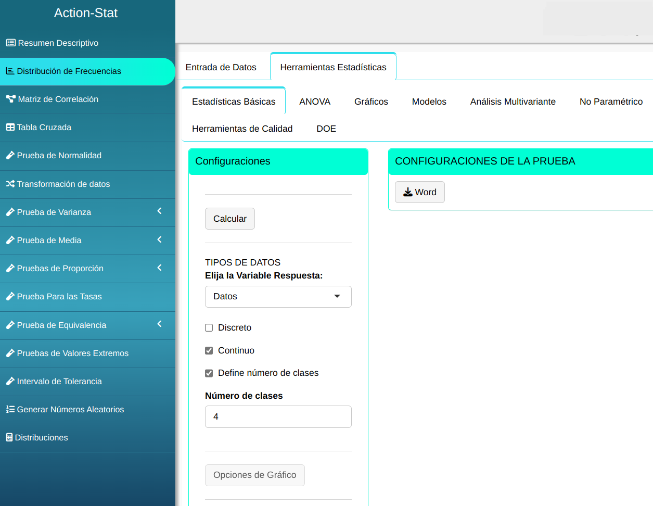Click the Tabla Cruzada table icon
The width and height of the screenshot is (653, 506).
10,127
